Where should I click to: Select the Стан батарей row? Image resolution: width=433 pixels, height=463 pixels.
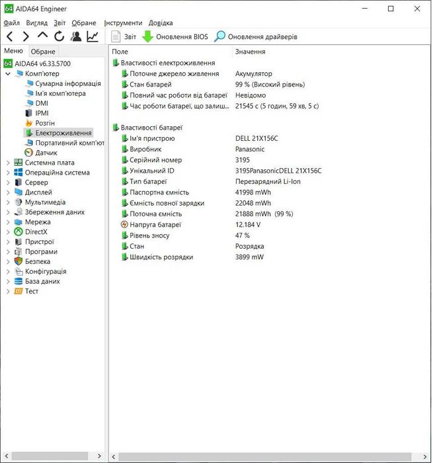213,85
